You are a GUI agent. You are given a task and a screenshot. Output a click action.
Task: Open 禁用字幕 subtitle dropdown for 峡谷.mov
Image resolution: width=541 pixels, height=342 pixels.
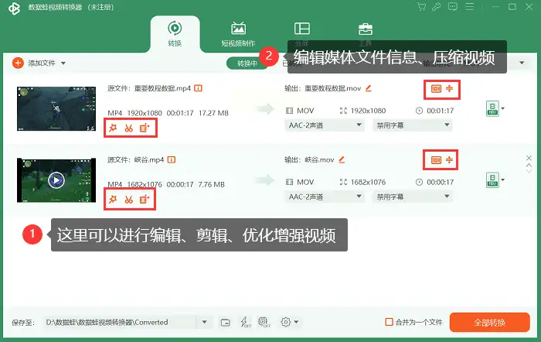point(412,197)
